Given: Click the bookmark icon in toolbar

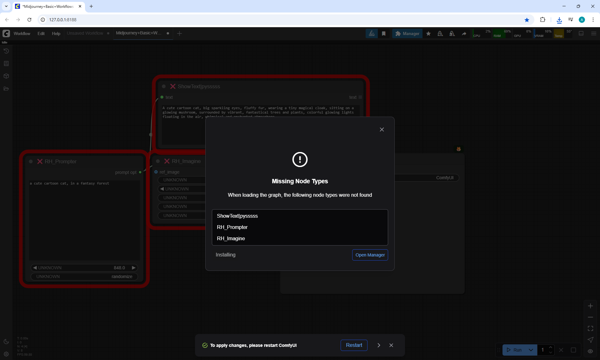Looking at the screenshot, I should point(384,33).
